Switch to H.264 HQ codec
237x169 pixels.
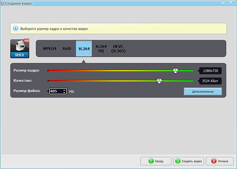pos(101,49)
